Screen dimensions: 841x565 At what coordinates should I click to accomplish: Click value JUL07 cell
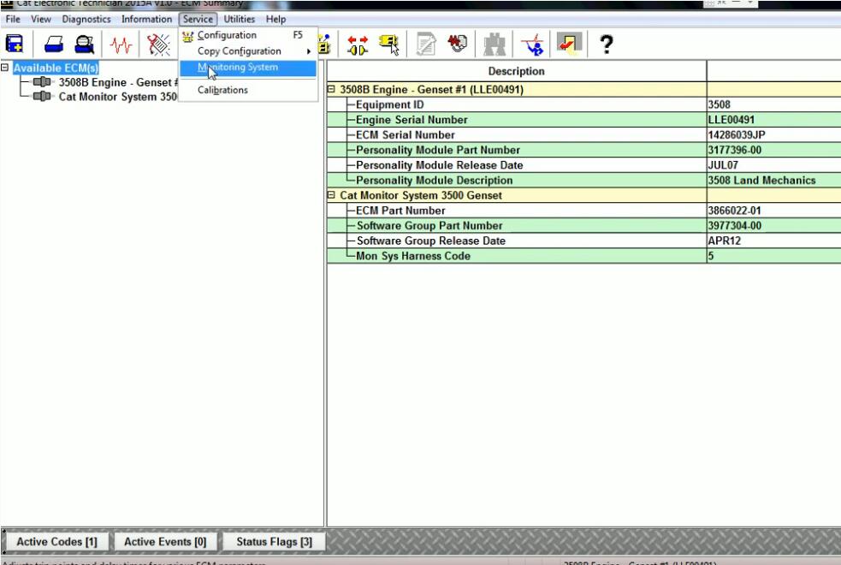[774, 165]
